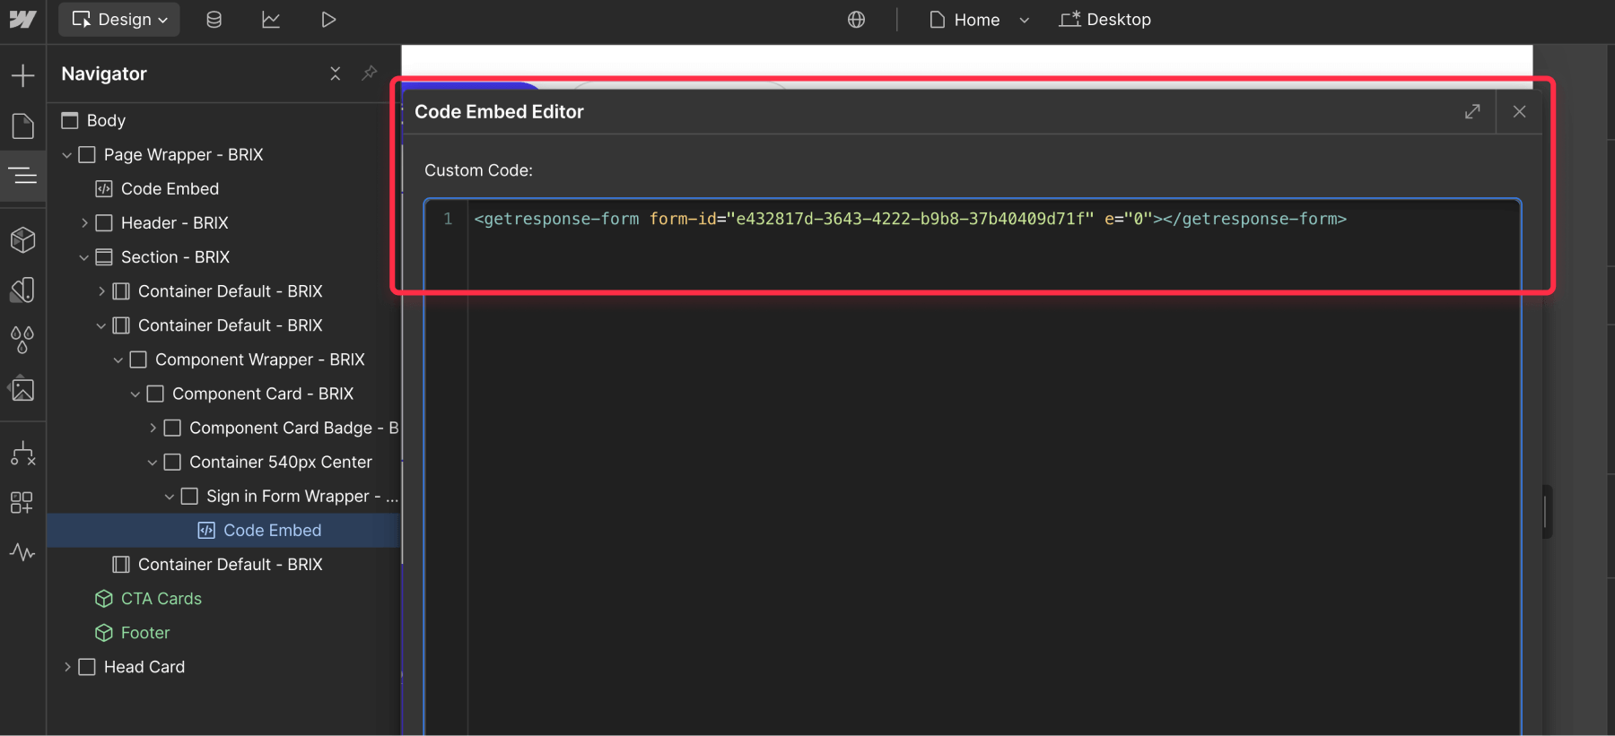Select last Container Default - BRIX row

pos(223,564)
